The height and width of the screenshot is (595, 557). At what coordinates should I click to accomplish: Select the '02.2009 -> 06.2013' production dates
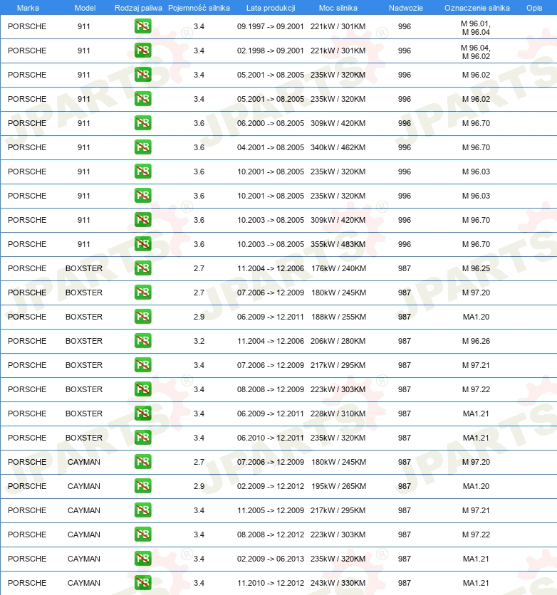tap(271, 559)
